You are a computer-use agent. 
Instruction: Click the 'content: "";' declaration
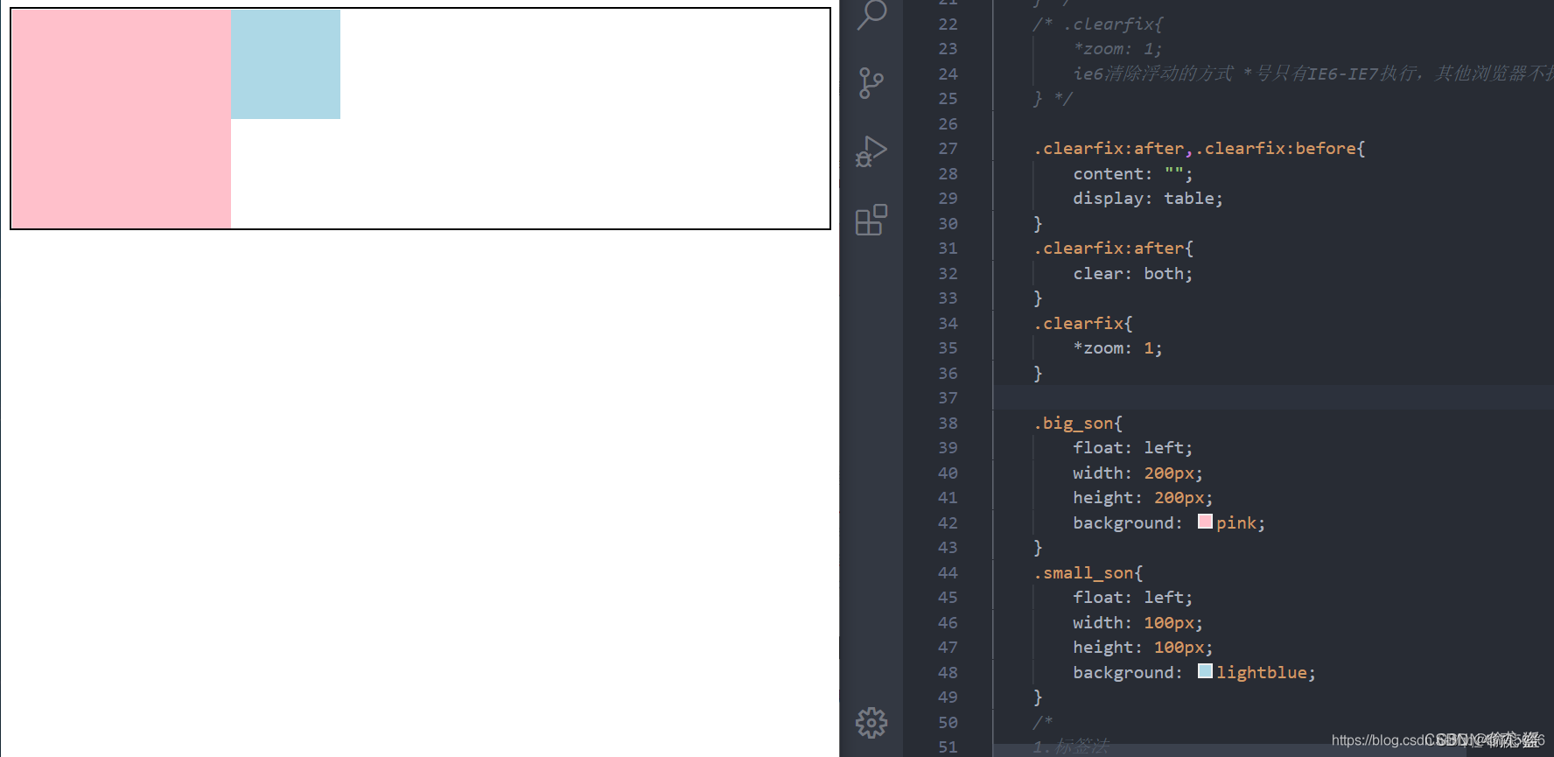[x=1133, y=174]
